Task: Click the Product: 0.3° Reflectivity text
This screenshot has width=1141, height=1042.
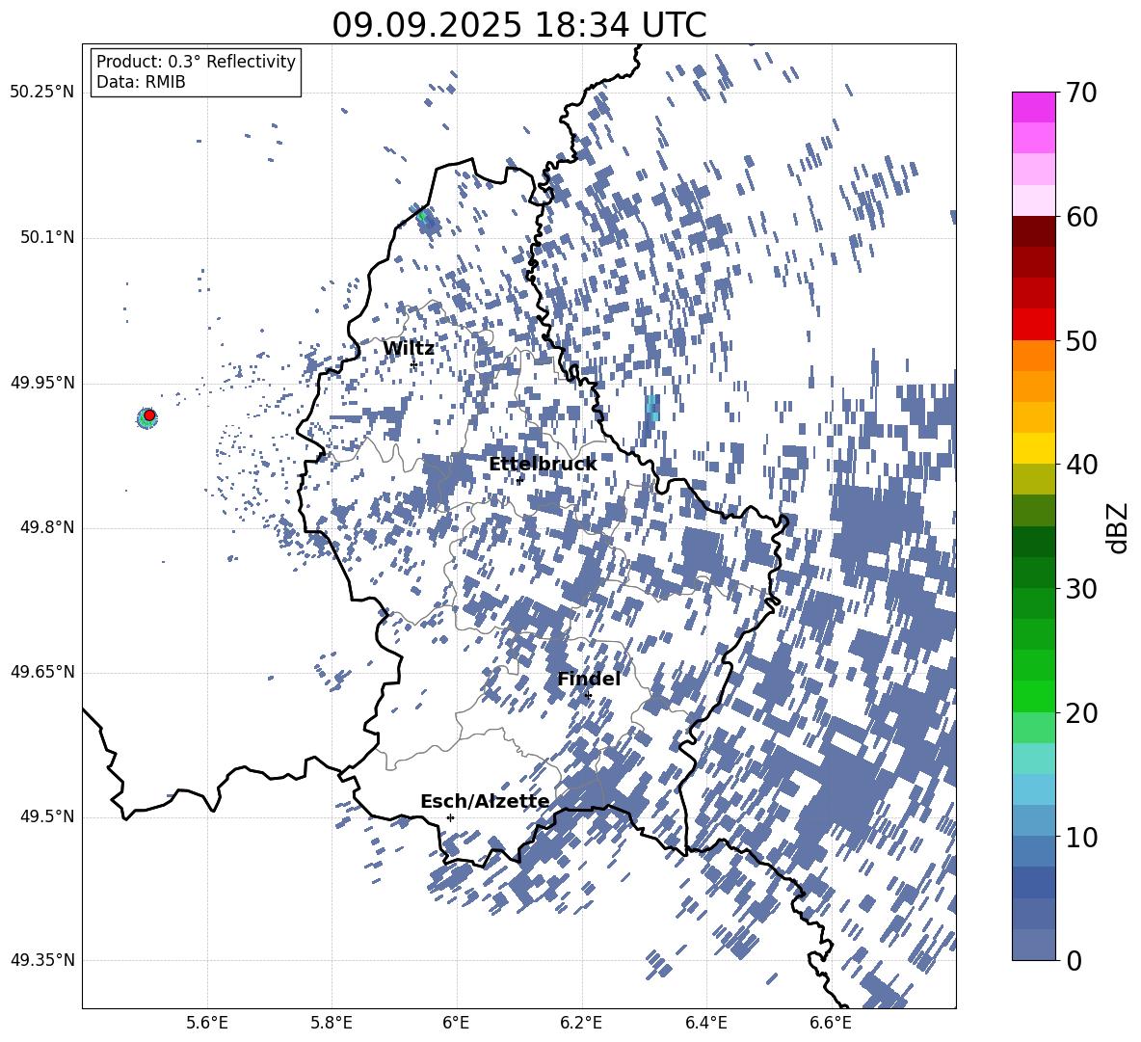Action: (x=196, y=62)
